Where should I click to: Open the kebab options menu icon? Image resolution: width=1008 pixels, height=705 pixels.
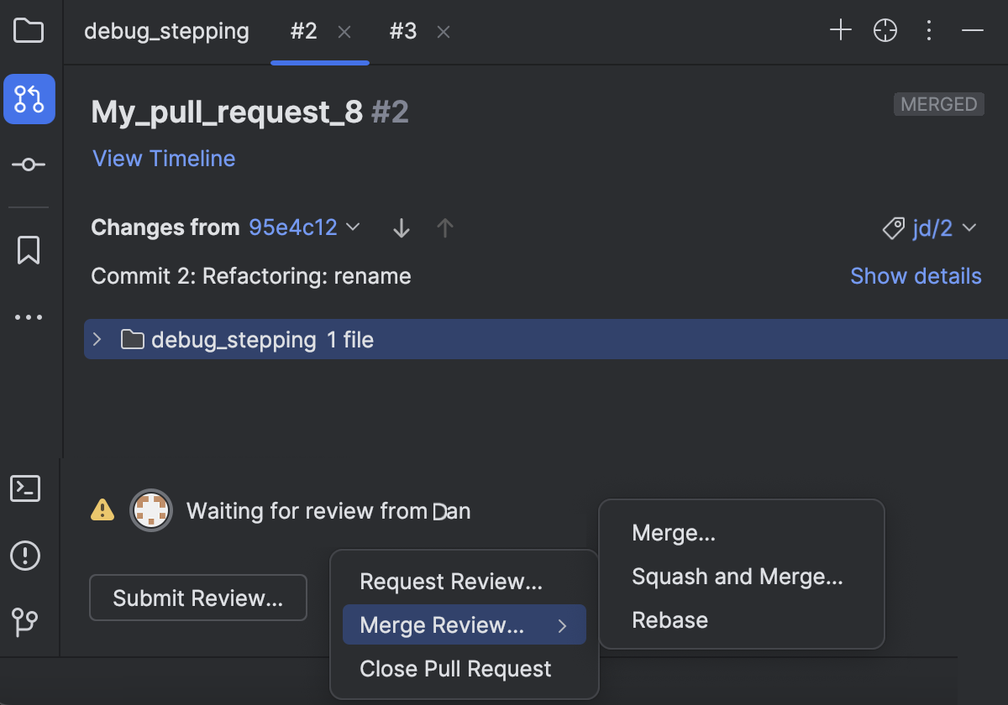tap(929, 30)
